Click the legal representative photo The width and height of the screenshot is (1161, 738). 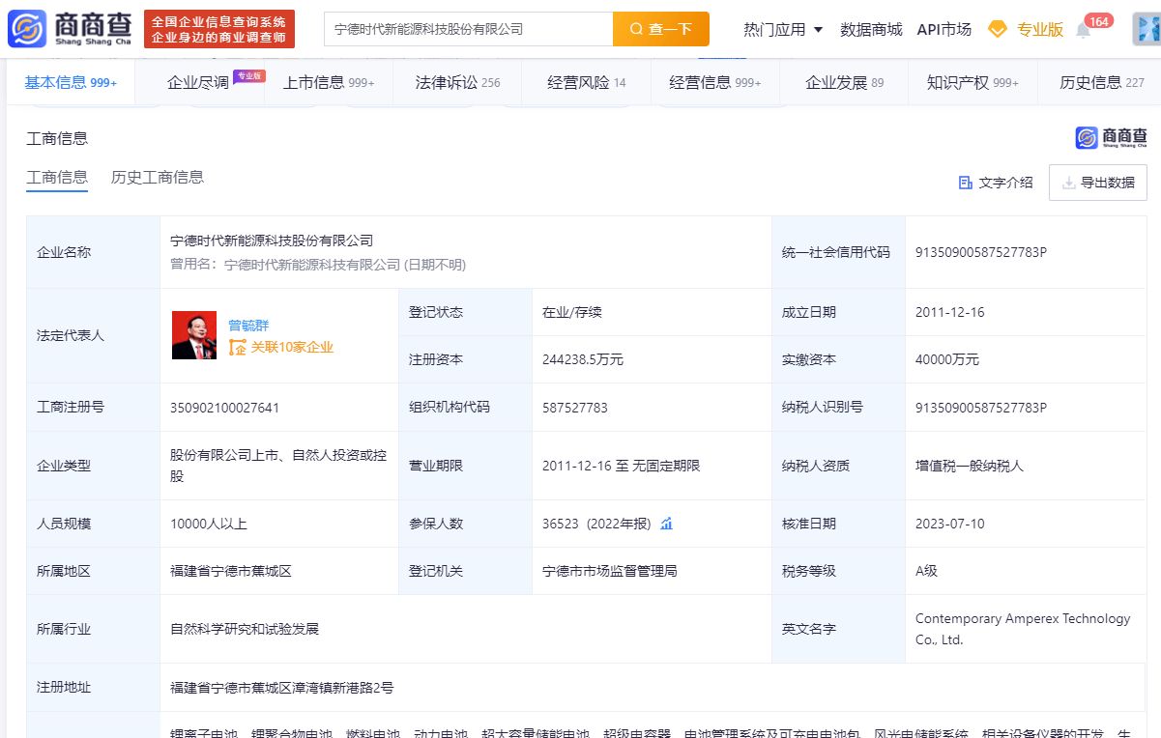click(194, 335)
